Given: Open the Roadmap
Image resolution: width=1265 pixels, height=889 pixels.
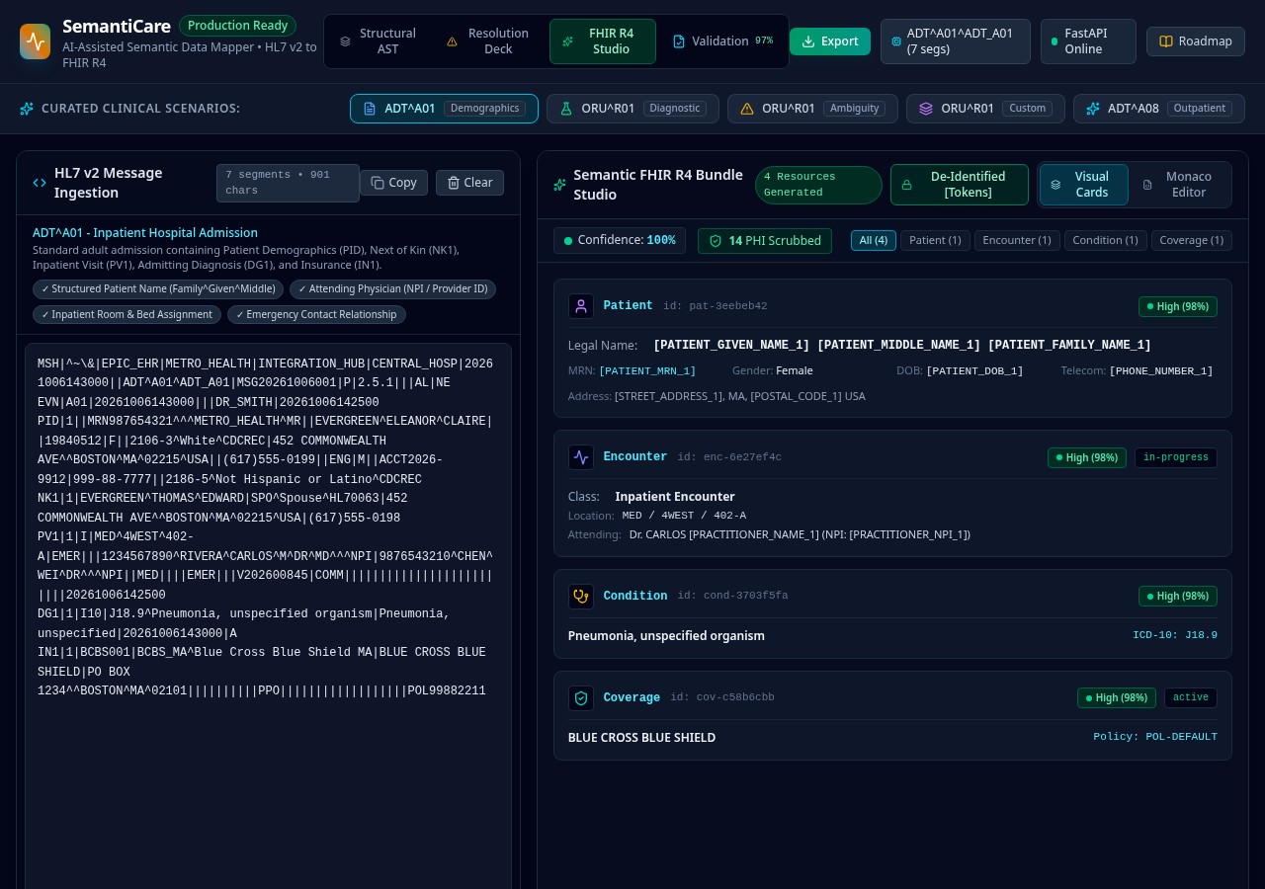Looking at the screenshot, I should (1196, 41).
